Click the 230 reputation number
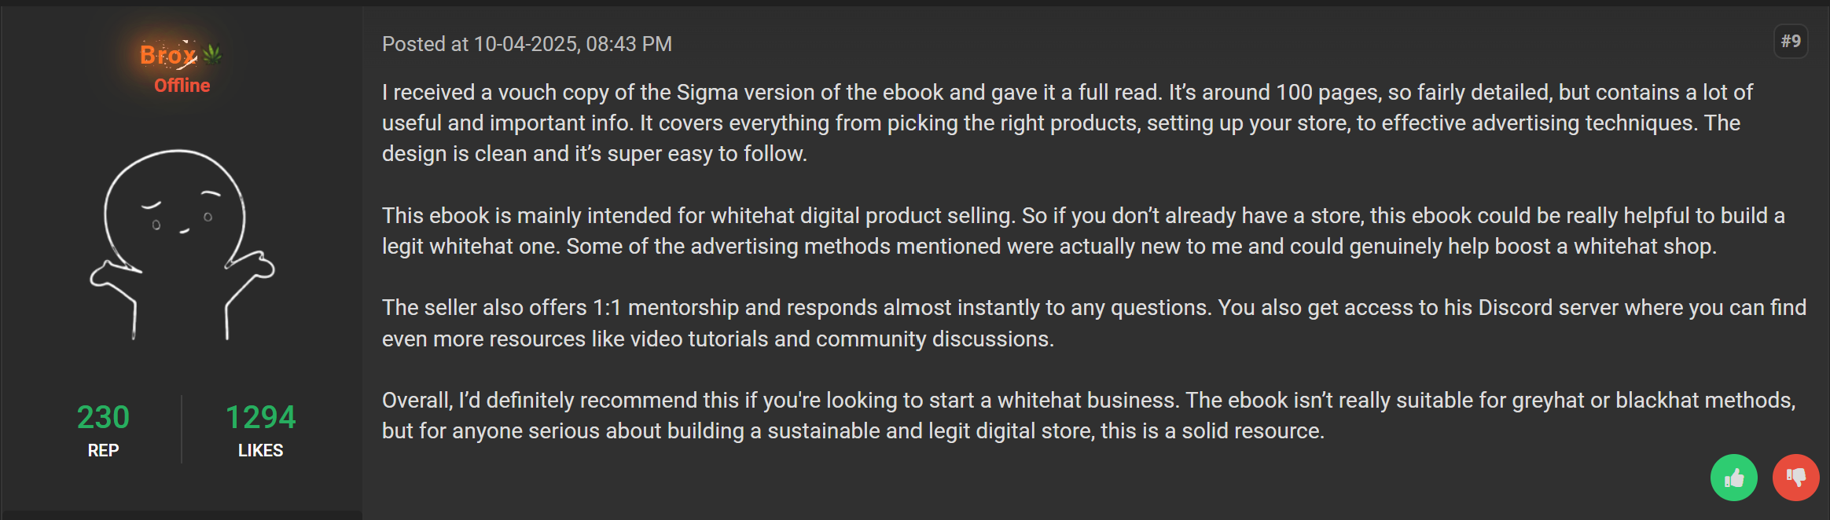Screen dimensions: 1830x520 pyautogui.click(x=103, y=417)
